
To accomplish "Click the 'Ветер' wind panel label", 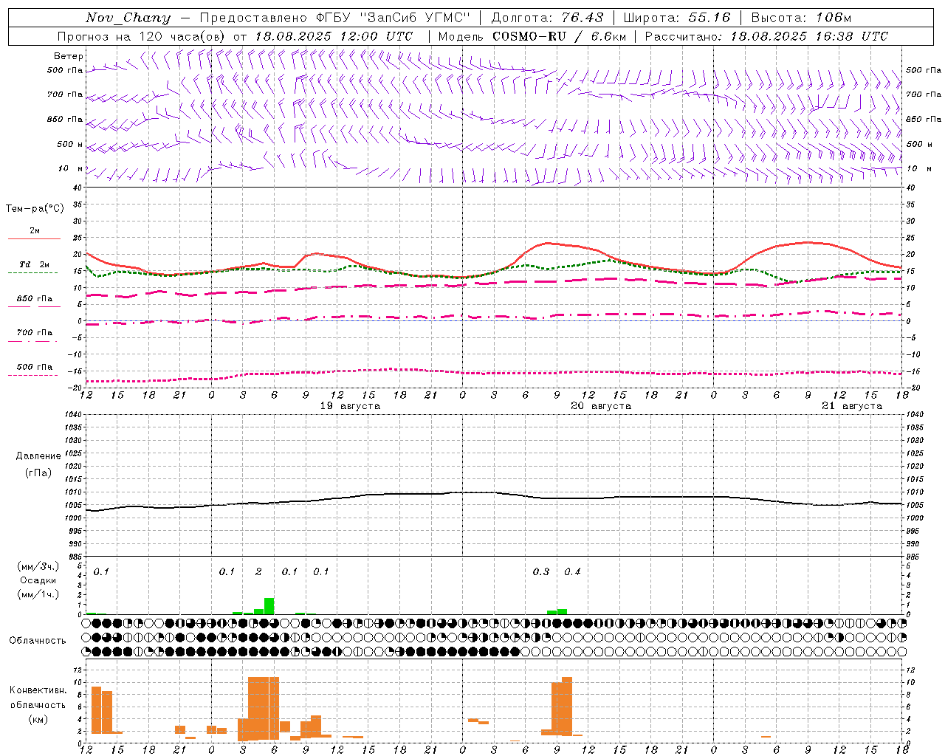I will click(x=69, y=56).
